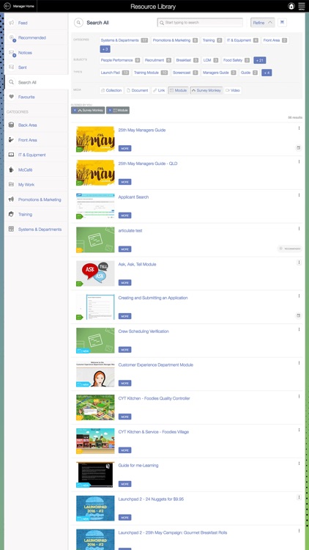Click the Sent sidebar icon
The image size is (309, 550).
[12, 67]
